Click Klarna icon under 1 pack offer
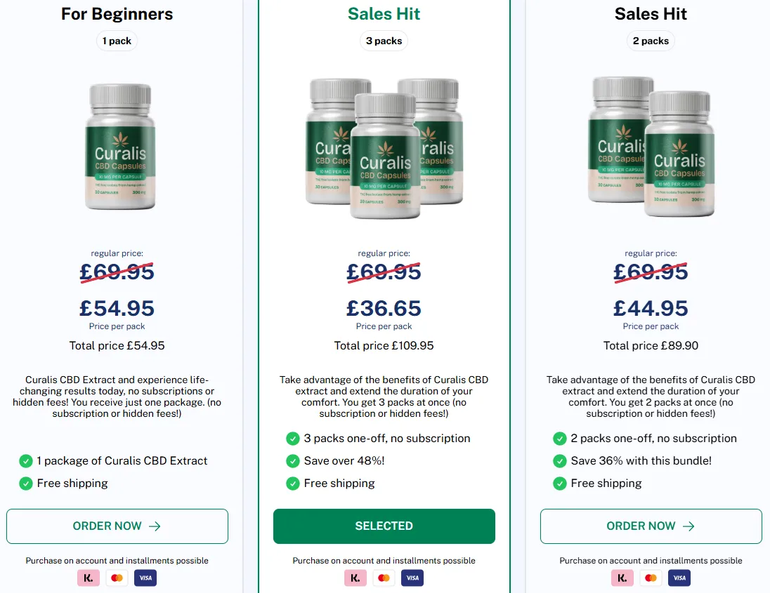Image resolution: width=770 pixels, height=593 pixels. [89, 578]
